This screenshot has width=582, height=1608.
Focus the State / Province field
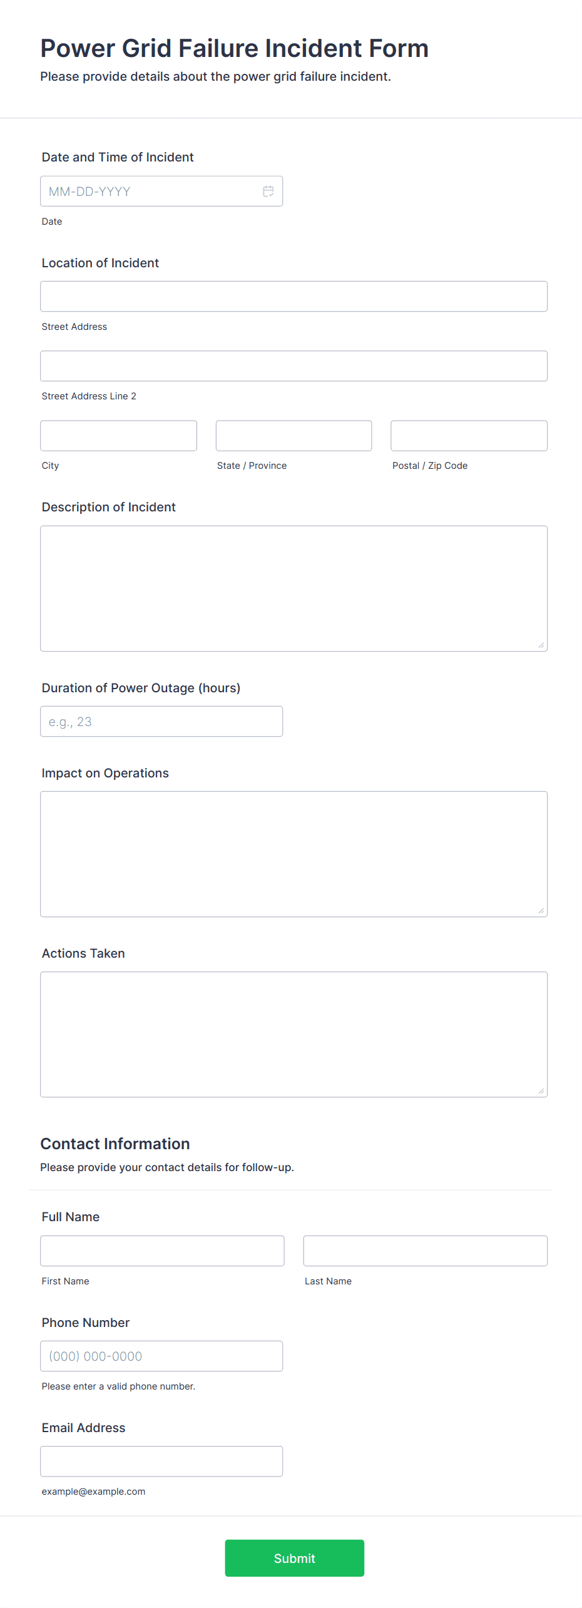pyautogui.click(x=294, y=436)
